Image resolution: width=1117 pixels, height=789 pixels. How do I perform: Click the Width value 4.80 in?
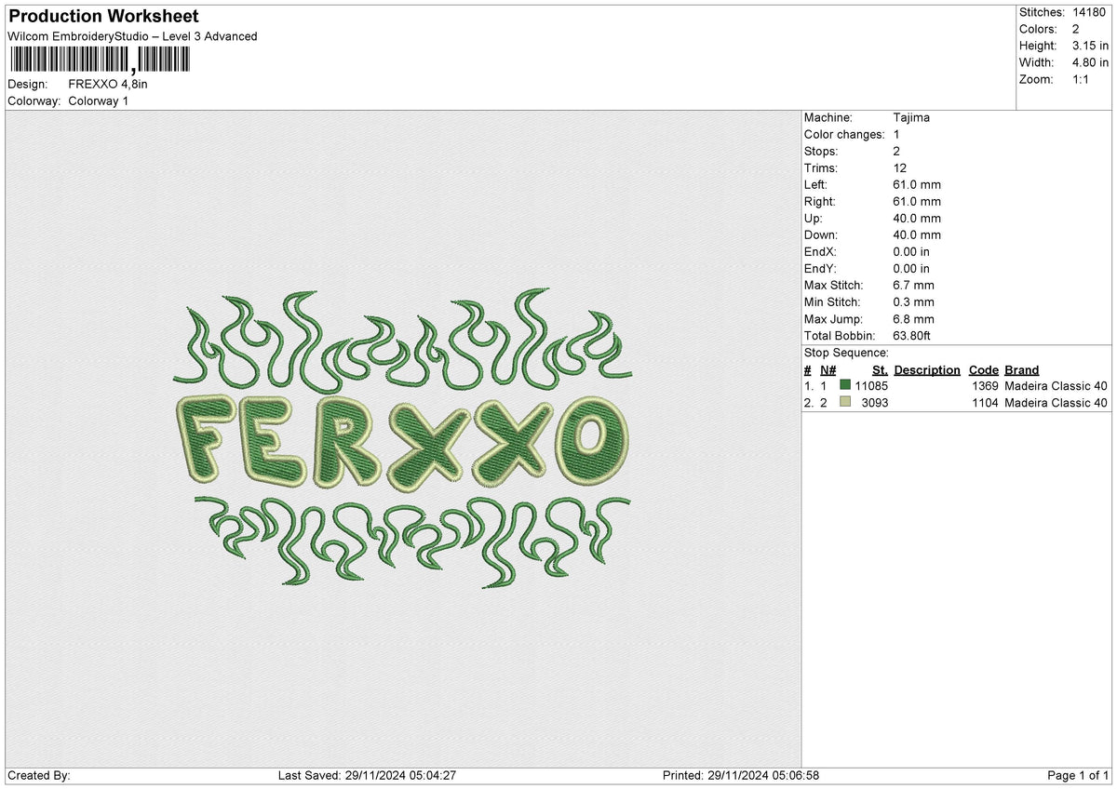tap(1091, 62)
